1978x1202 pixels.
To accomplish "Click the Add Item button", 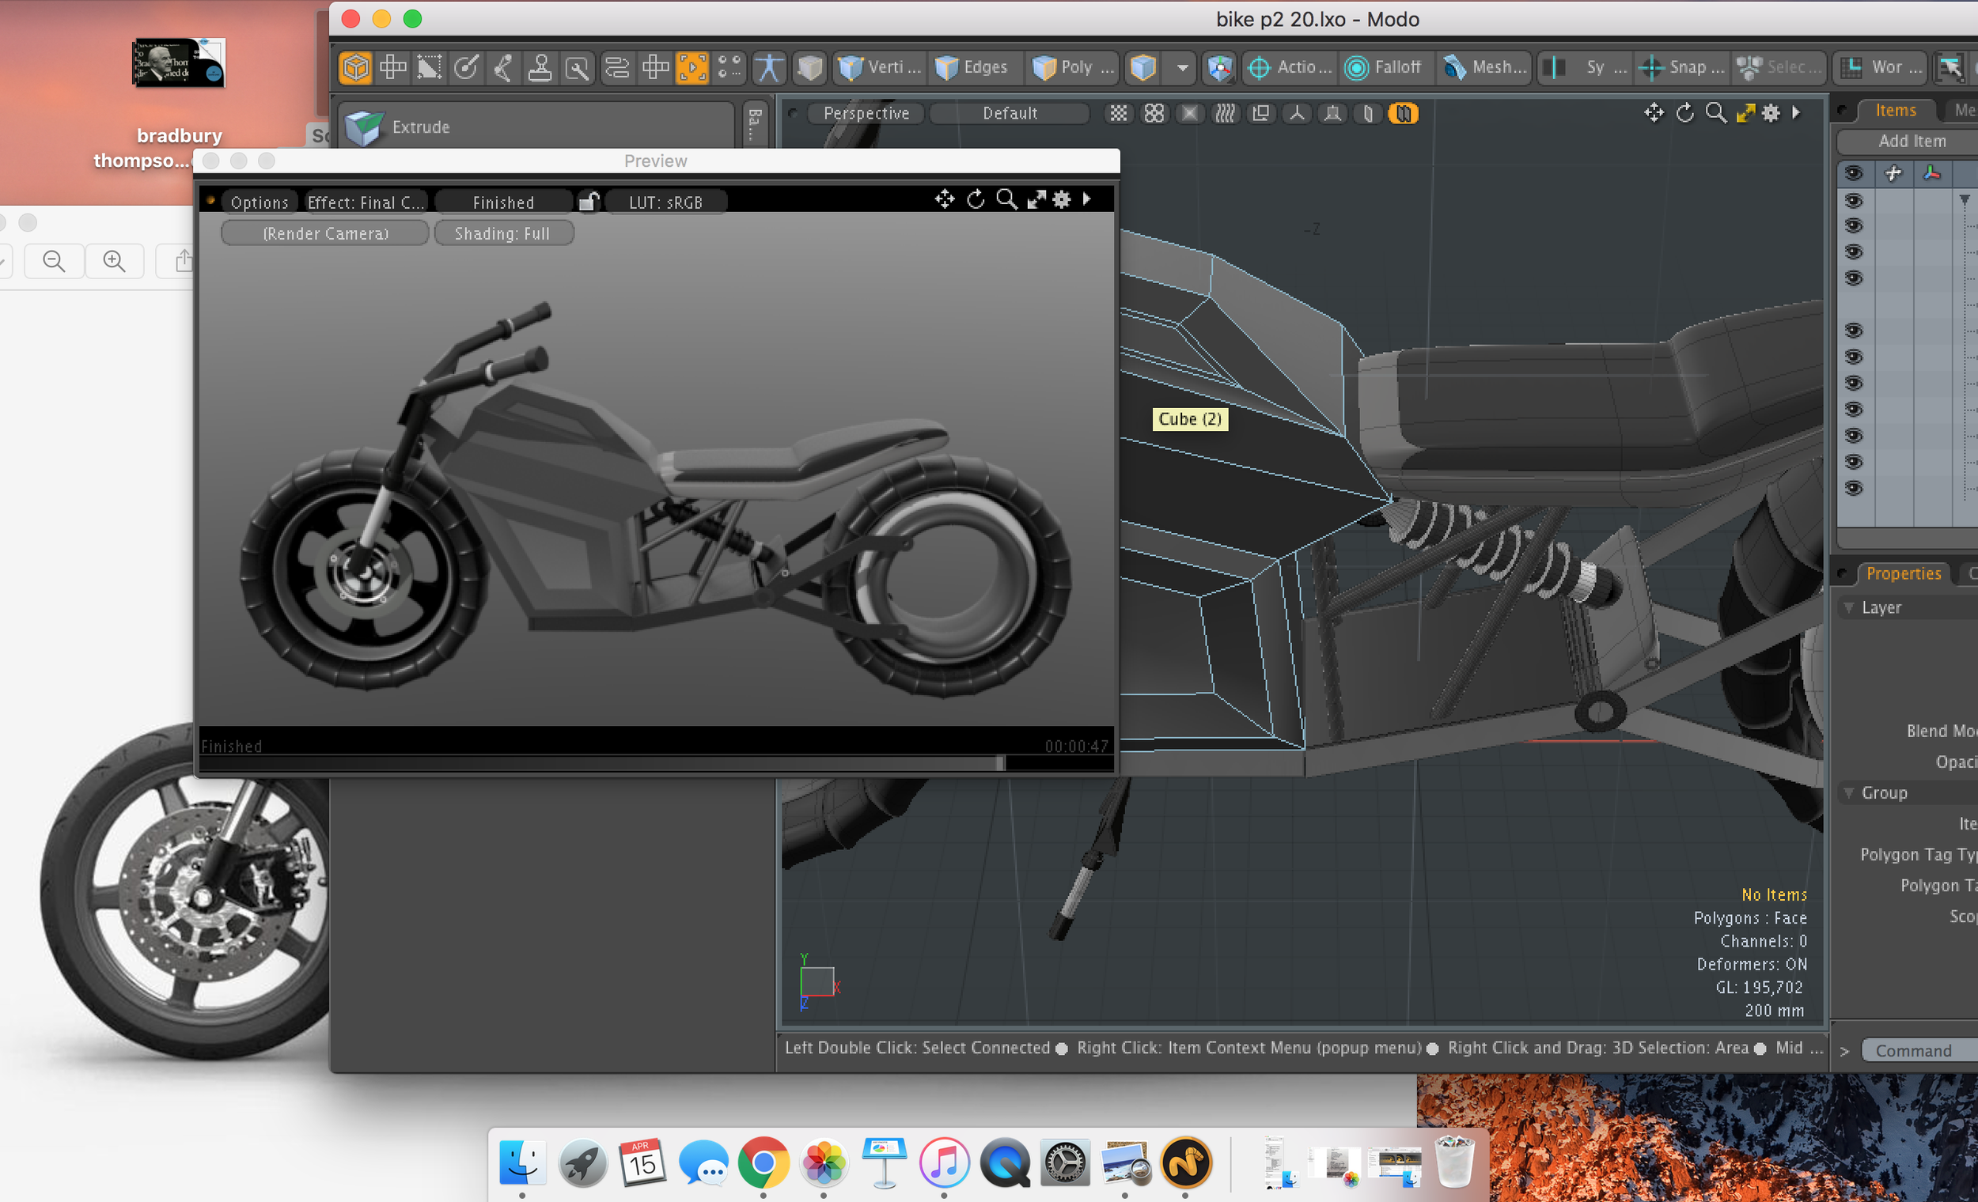I will [x=1911, y=142].
